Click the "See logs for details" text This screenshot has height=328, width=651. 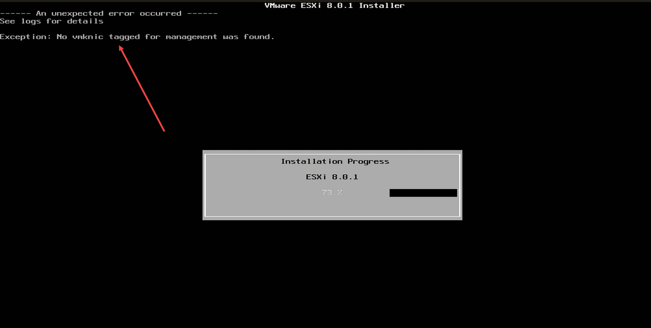tap(52, 21)
